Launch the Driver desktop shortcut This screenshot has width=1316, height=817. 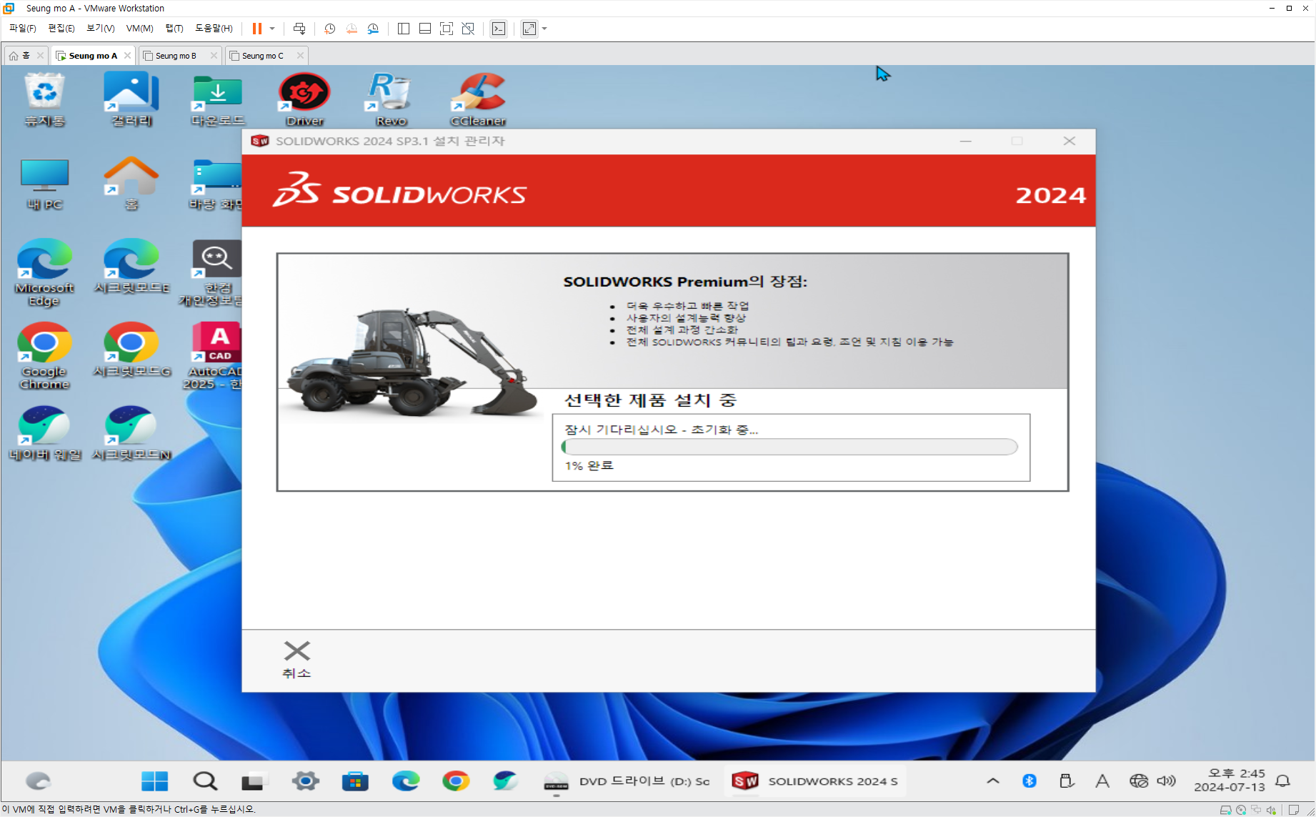[305, 100]
